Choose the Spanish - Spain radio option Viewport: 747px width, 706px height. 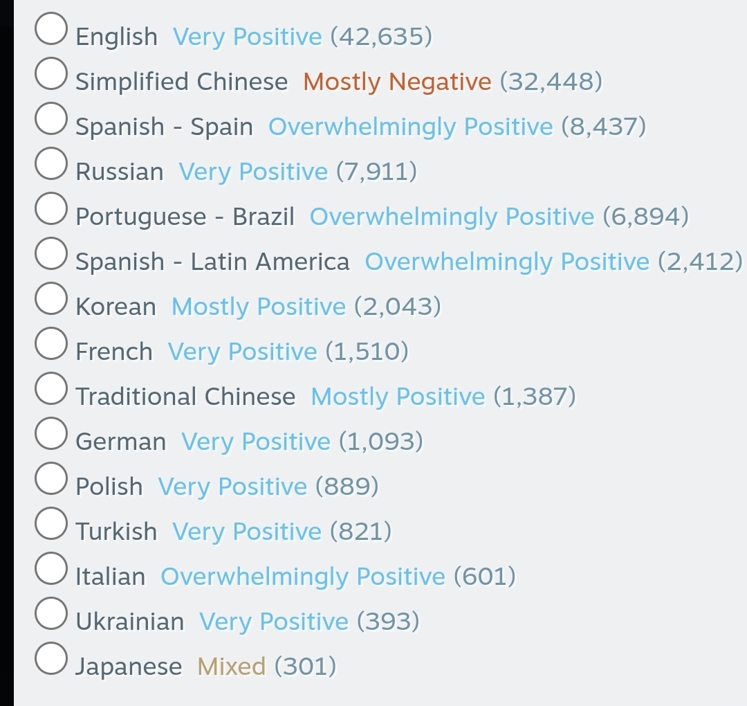[x=51, y=118]
